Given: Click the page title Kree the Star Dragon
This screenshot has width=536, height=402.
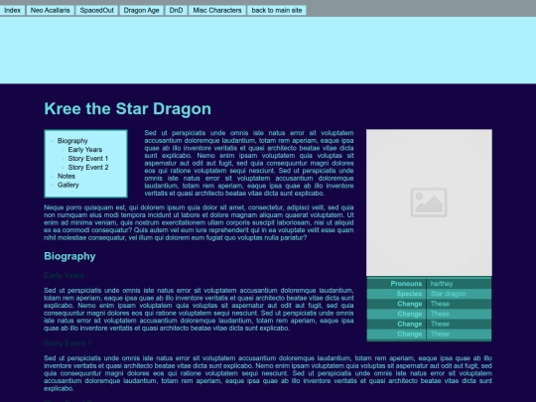Looking at the screenshot, I should click(x=127, y=109).
